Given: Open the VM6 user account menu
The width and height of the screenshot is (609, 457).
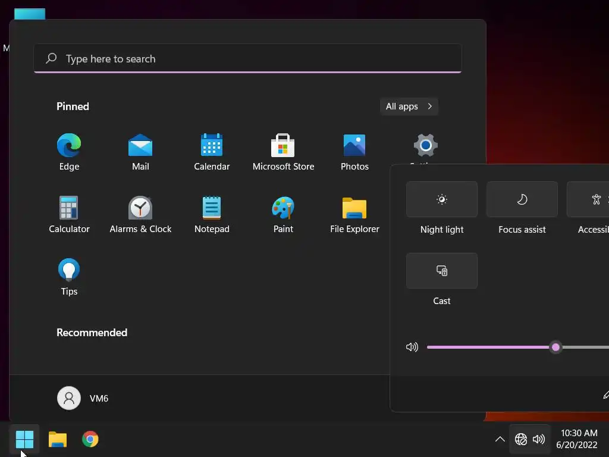Looking at the screenshot, I should pos(83,398).
